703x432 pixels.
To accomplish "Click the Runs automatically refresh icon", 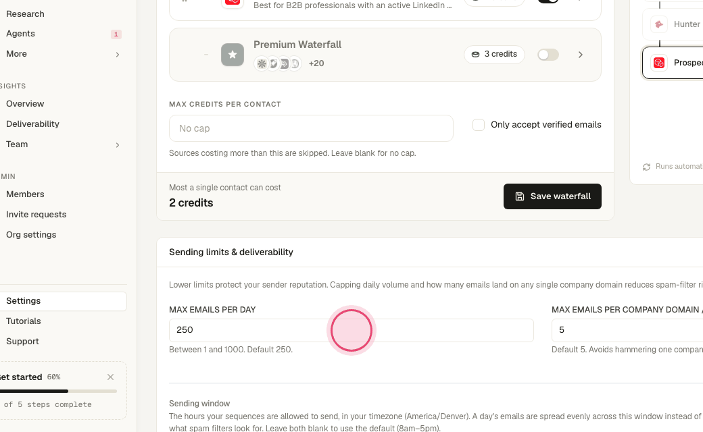I will (x=646, y=167).
